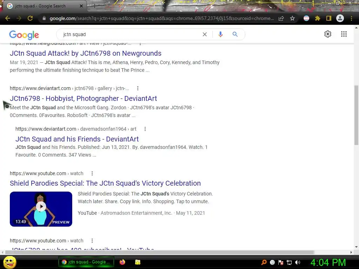Open more options for deviantart jctn6798 result

137,88
